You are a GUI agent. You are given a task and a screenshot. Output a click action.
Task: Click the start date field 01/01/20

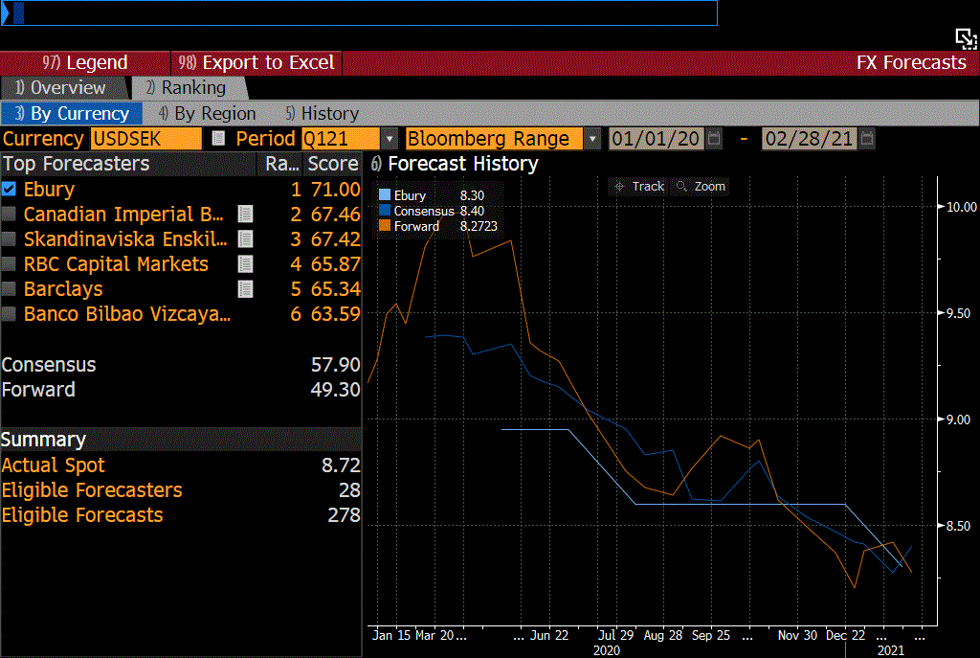tap(657, 138)
